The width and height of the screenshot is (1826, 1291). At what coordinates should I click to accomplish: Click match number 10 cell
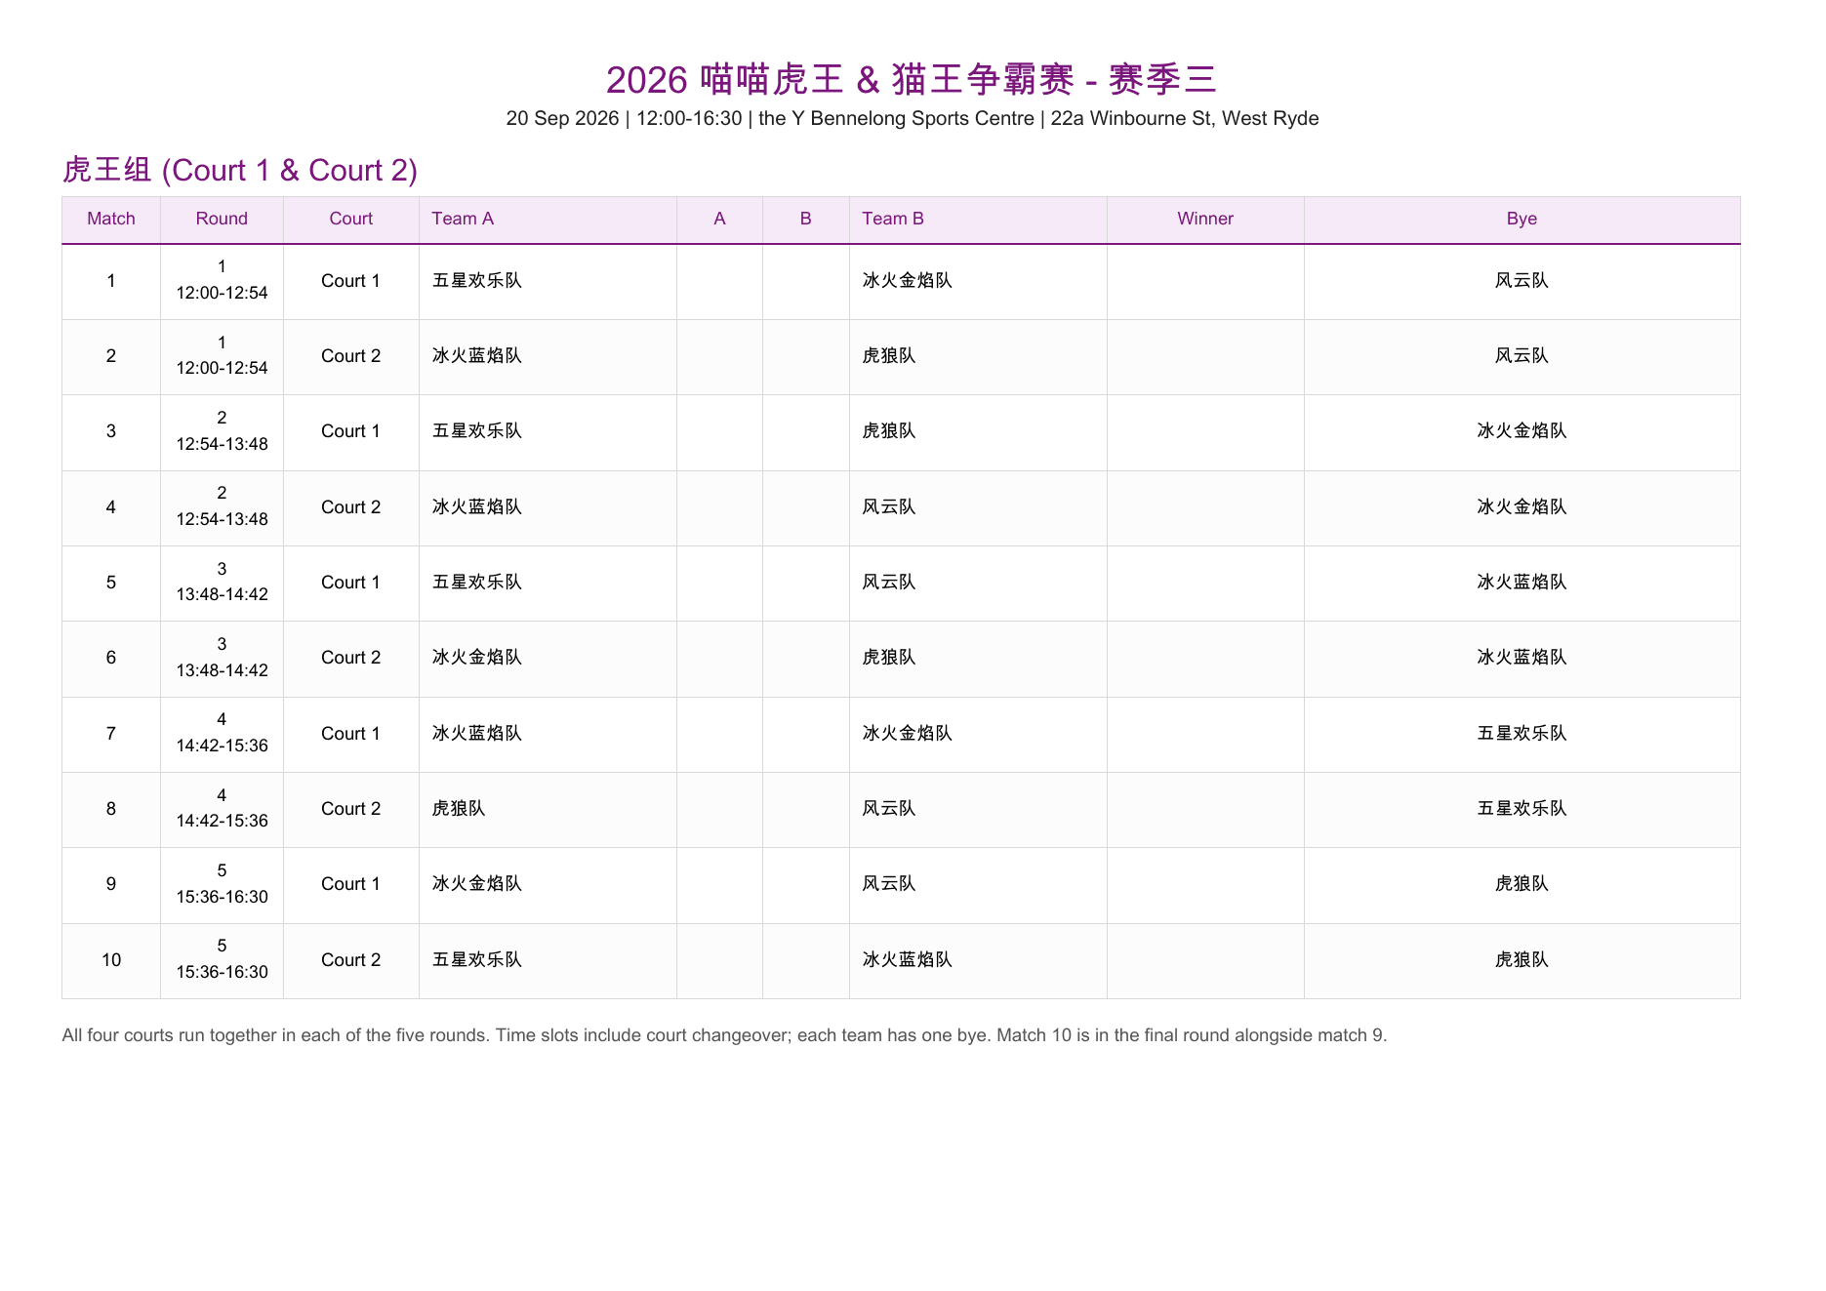[111, 960]
